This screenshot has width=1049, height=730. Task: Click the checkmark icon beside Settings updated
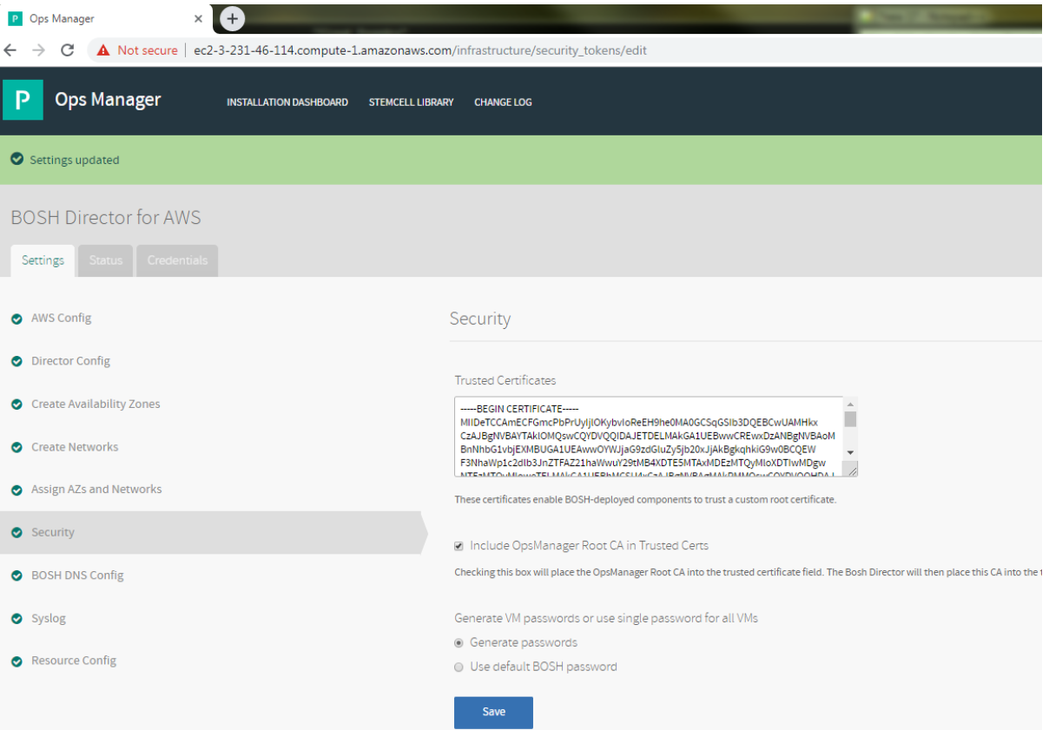(x=16, y=160)
